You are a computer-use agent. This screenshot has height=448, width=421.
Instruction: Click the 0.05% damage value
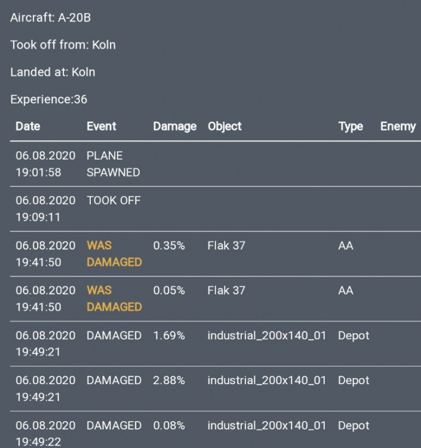[x=169, y=290]
